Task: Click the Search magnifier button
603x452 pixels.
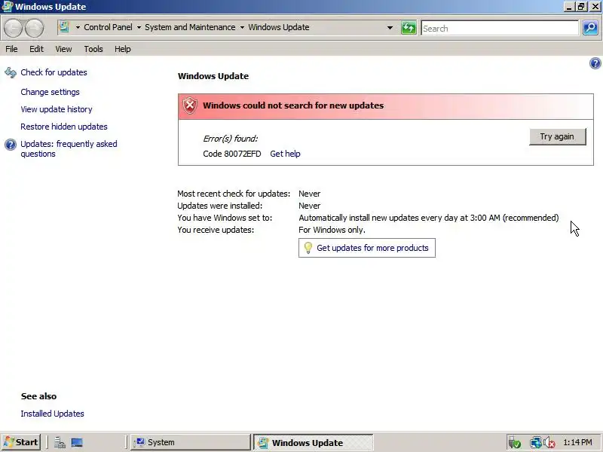Action: point(590,28)
